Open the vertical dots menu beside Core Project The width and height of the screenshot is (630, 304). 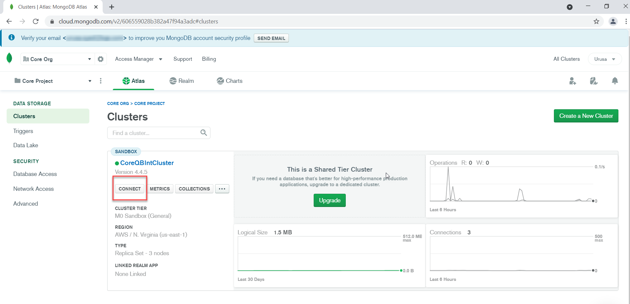[x=101, y=81]
